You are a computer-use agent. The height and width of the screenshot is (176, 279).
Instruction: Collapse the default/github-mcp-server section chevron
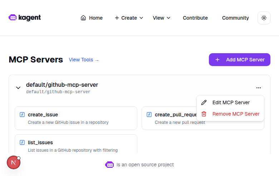pos(18,88)
